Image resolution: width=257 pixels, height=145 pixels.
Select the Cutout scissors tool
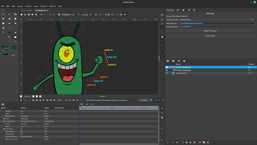[x=3, y=33]
